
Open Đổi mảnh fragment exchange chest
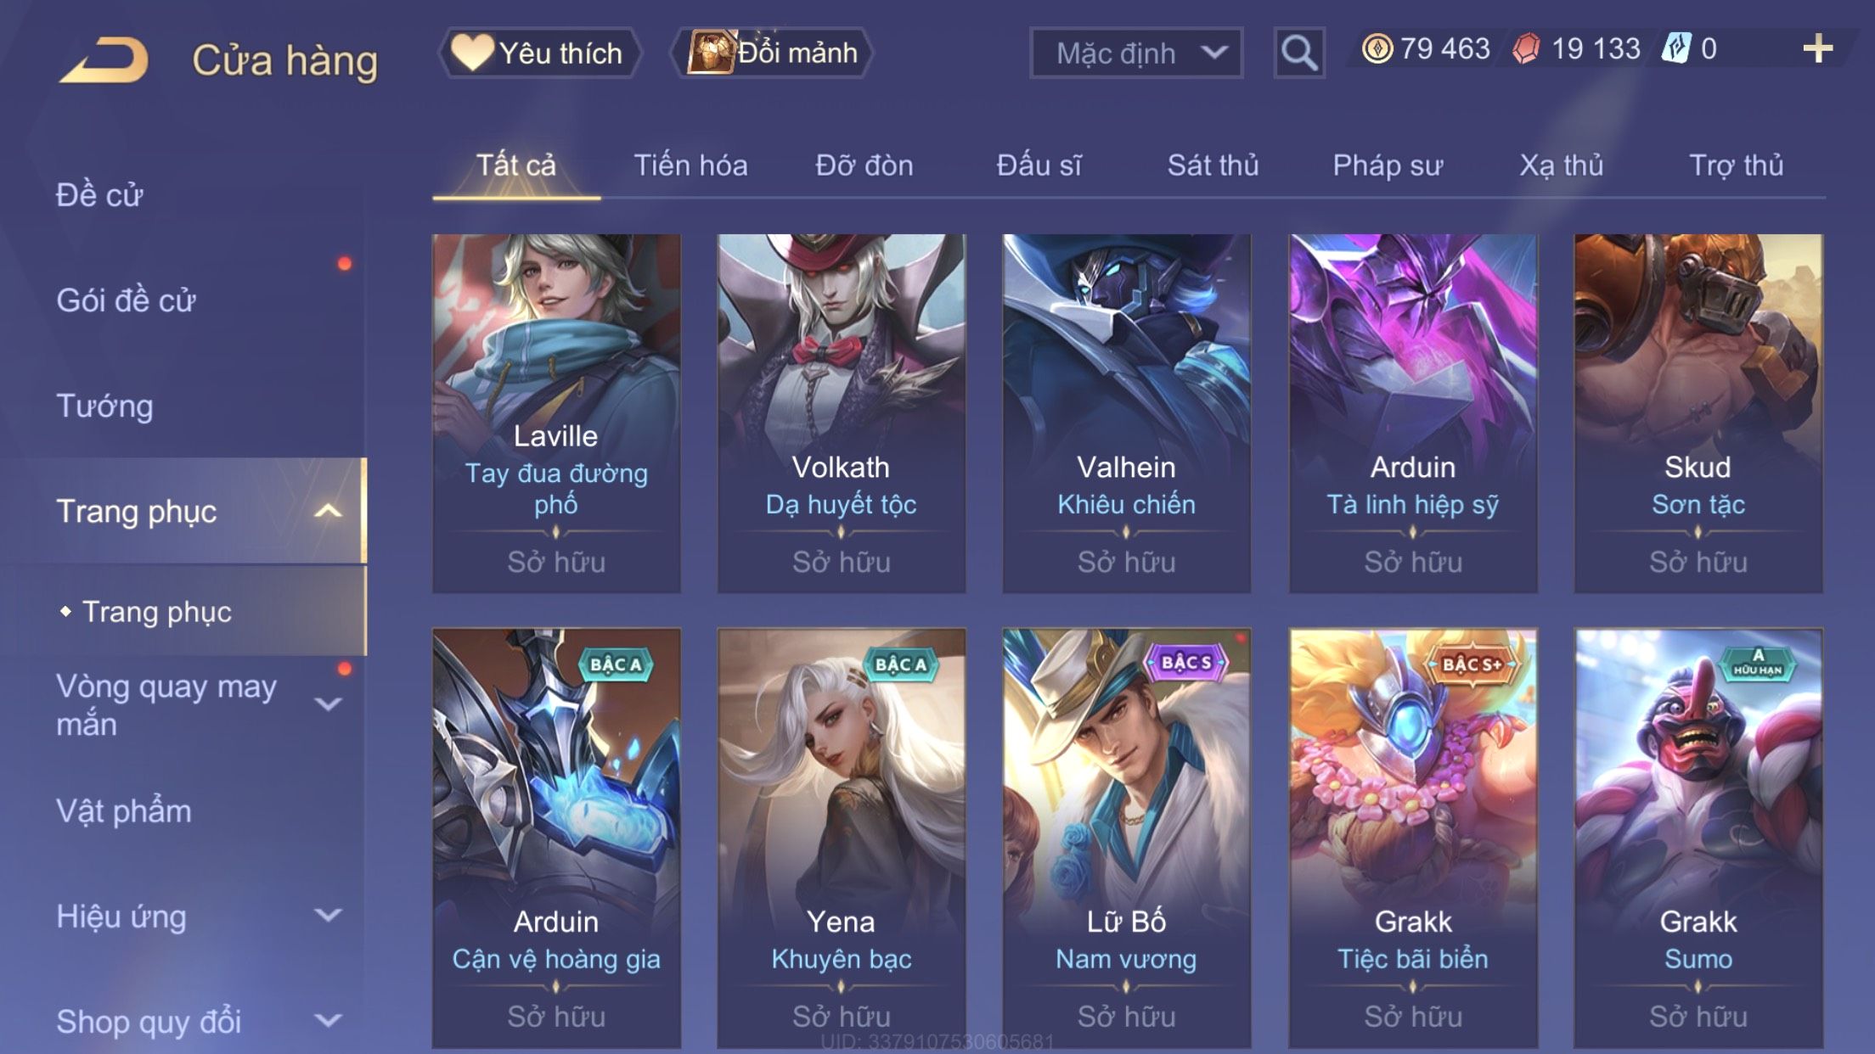tap(771, 53)
